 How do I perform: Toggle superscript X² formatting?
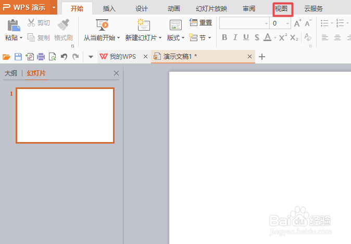[x=283, y=37]
